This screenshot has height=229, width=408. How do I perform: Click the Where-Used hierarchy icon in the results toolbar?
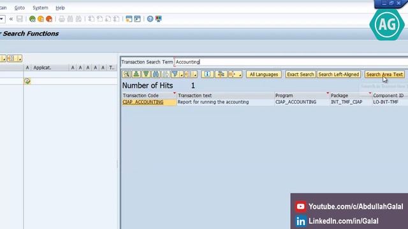pyautogui.click(x=221, y=74)
